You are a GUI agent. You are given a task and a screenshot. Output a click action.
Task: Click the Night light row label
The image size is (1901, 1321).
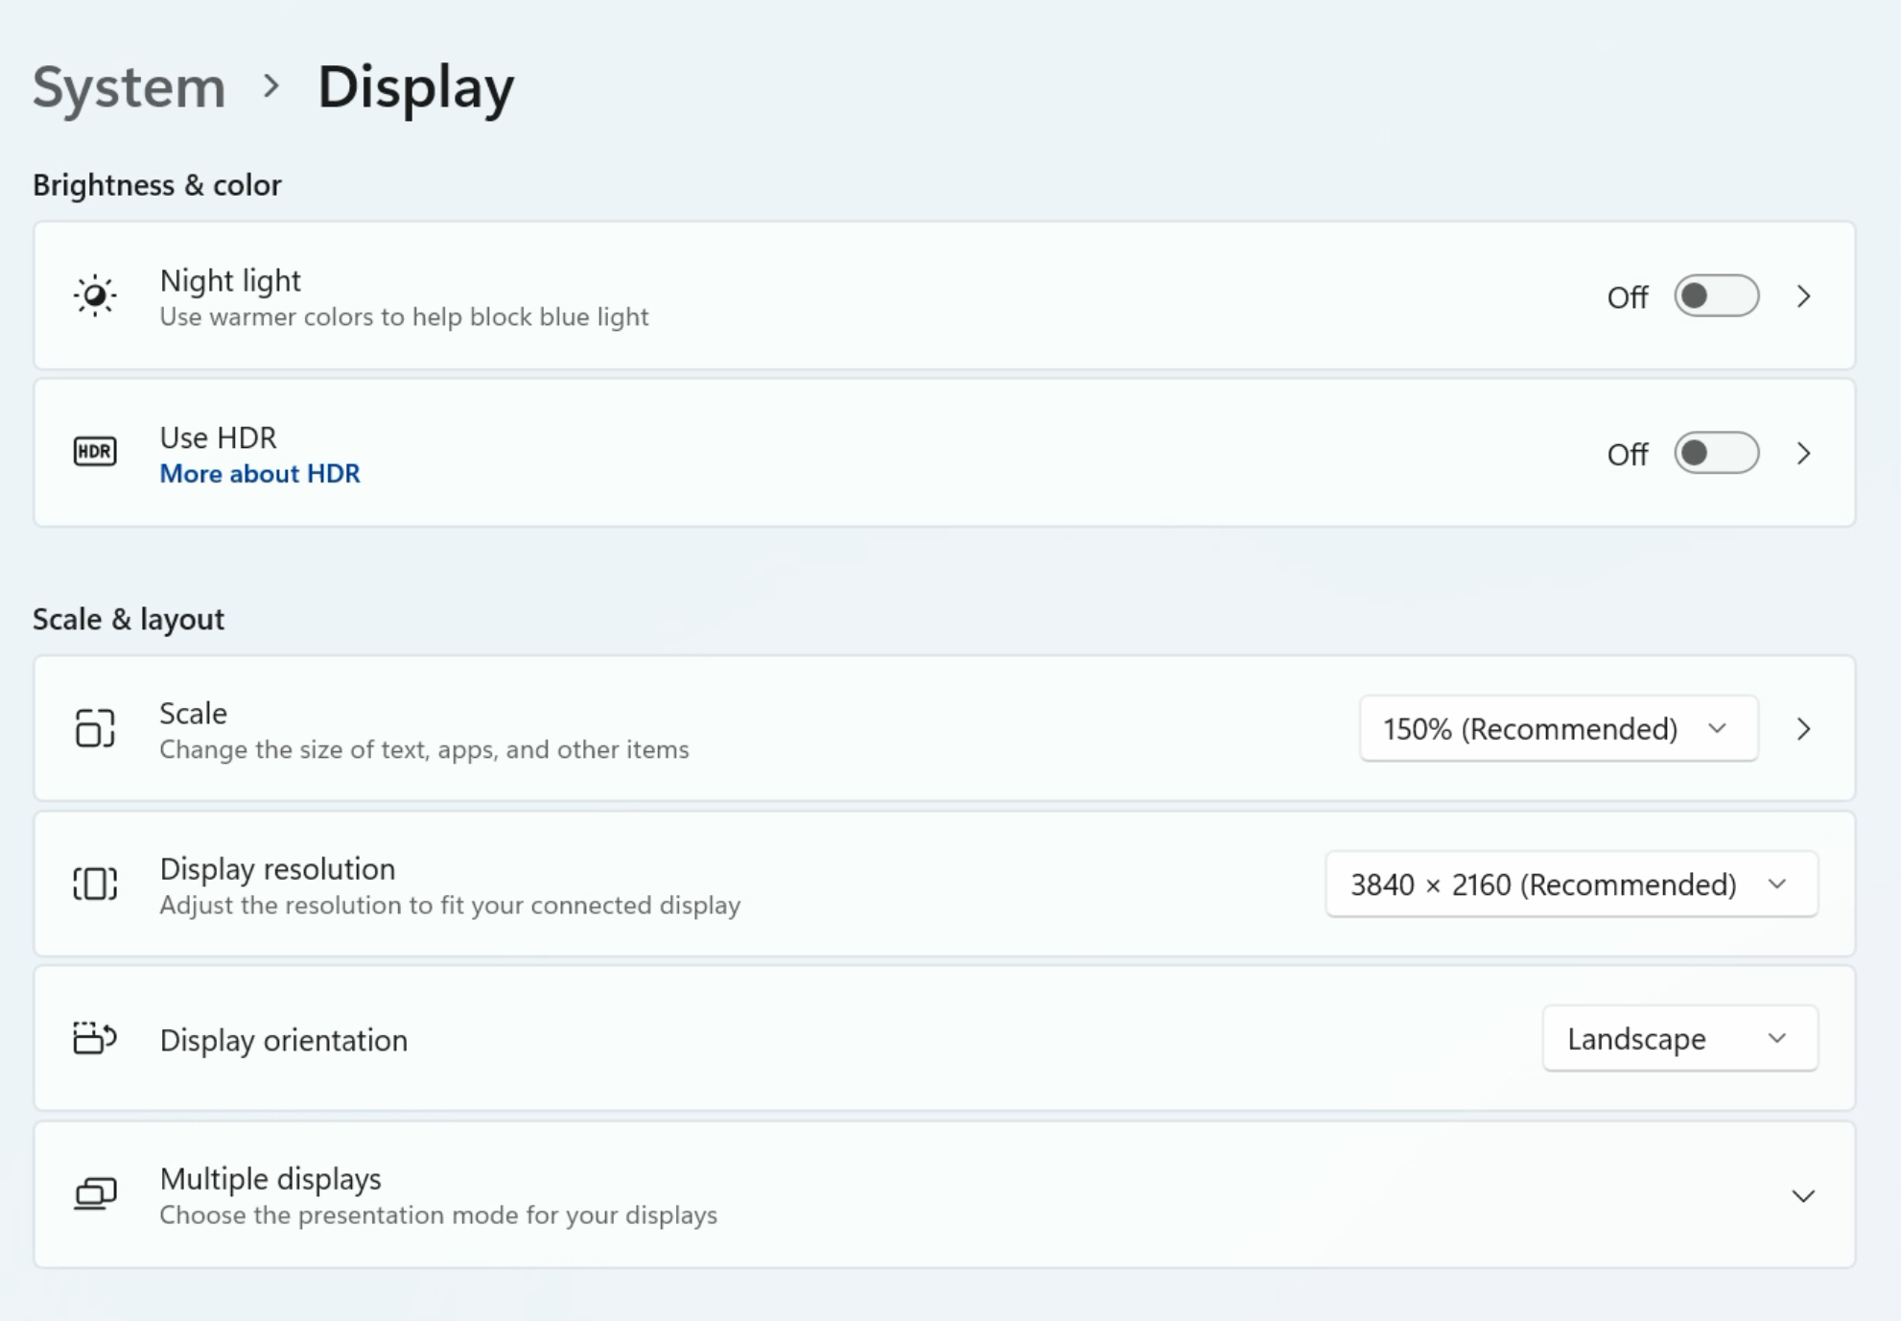[x=230, y=281]
